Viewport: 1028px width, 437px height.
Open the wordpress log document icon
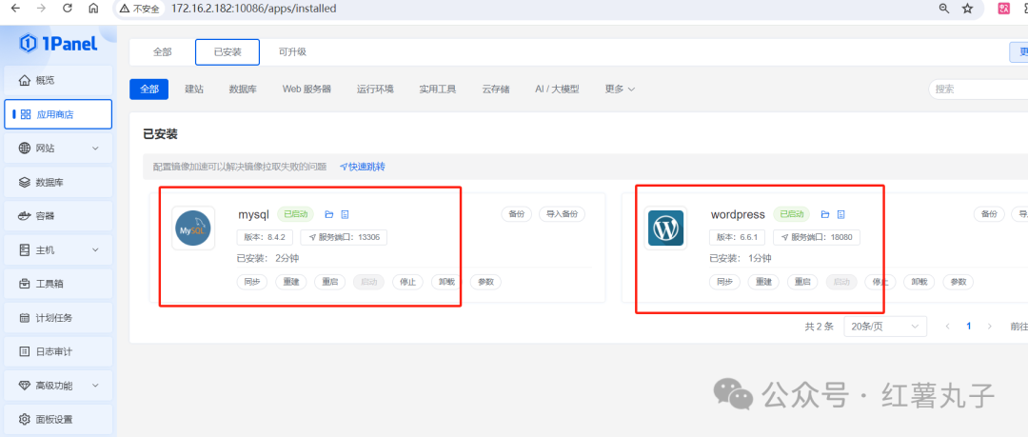tap(840, 214)
